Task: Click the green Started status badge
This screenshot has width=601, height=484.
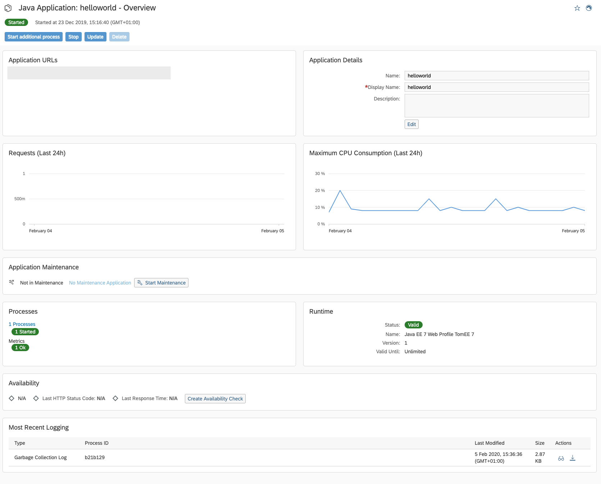Action: [x=16, y=22]
